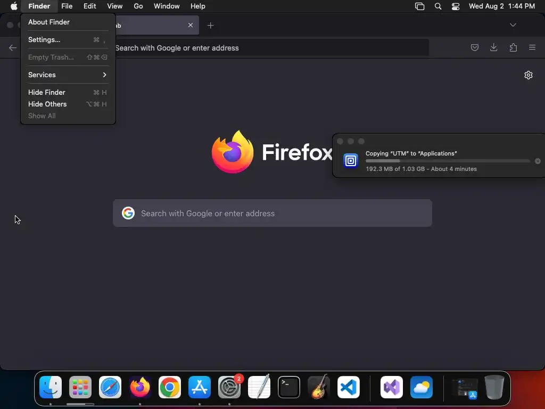Viewport: 545px width, 409px height.
Task: Select About Finder
Action: coord(68,22)
